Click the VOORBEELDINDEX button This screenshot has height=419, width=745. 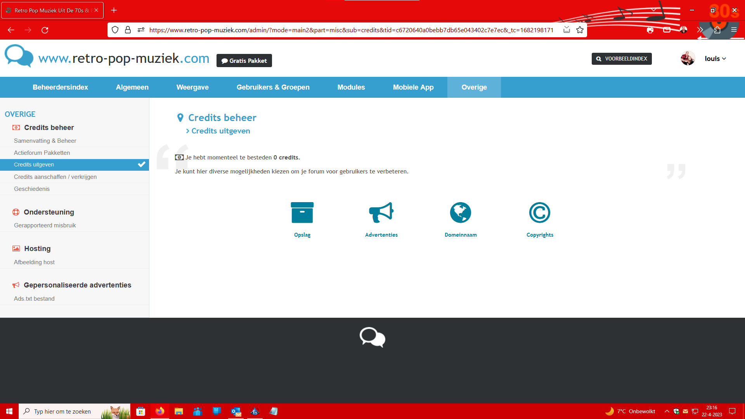(x=622, y=59)
